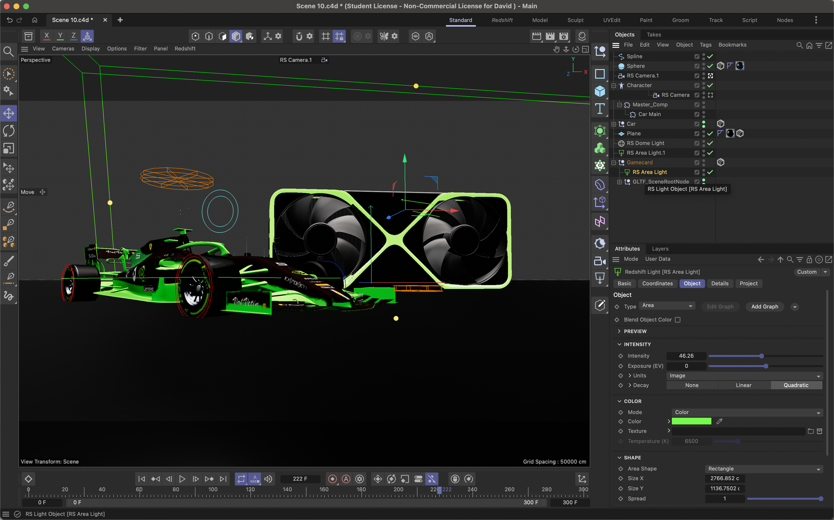Image resolution: width=834 pixels, height=520 pixels.
Task: Select the Move tool in left toolbar
Action: pyautogui.click(x=9, y=113)
